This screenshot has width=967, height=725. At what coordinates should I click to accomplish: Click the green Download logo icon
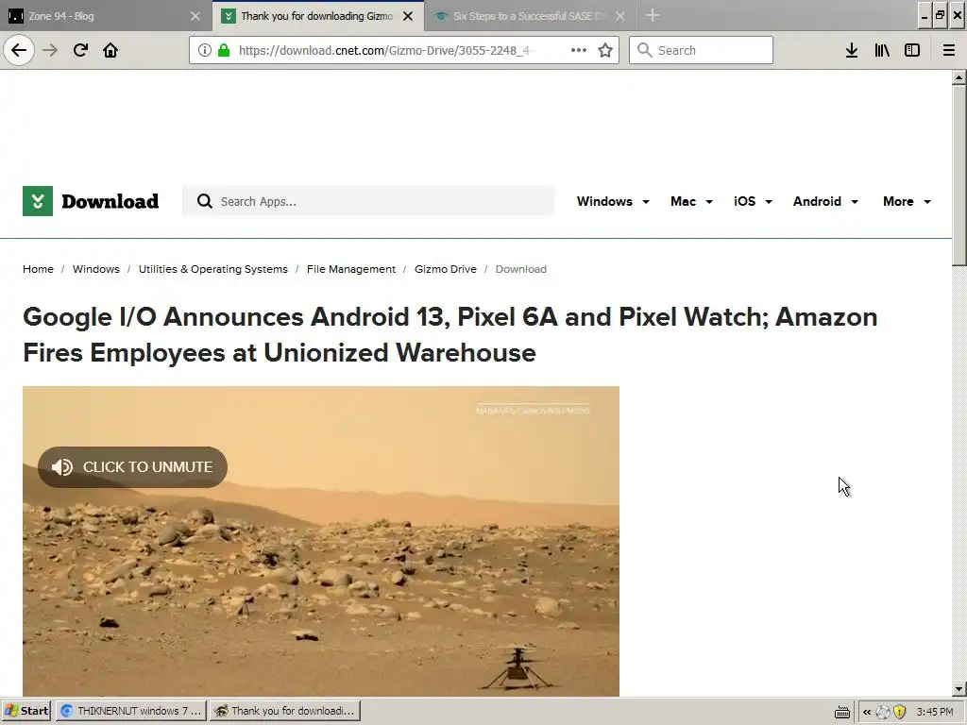[38, 201]
